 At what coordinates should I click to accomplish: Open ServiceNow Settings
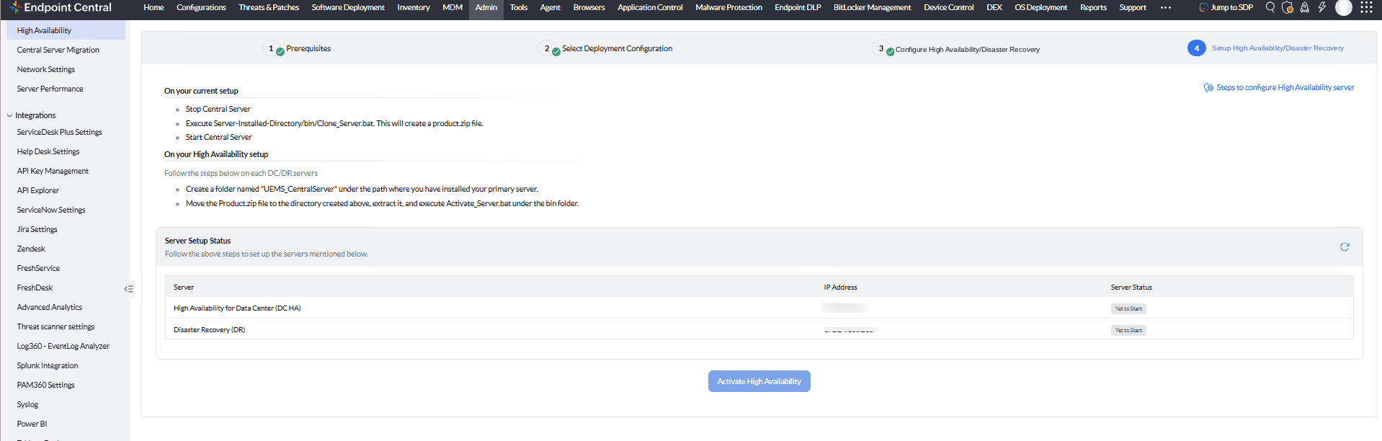pos(51,210)
